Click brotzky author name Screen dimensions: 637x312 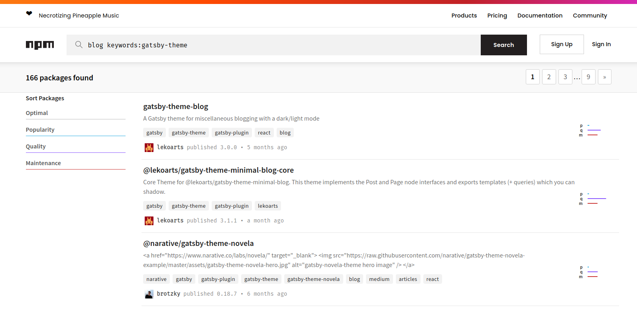click(169, 294)
